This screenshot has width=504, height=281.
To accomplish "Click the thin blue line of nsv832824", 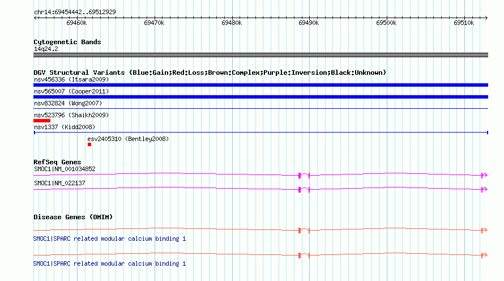I will coord(260,109).
